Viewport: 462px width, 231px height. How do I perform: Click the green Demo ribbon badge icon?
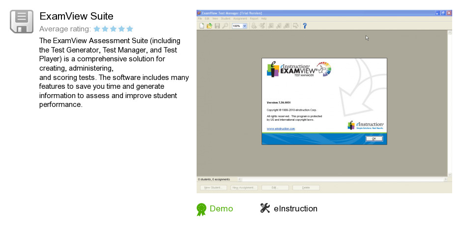[202, 209]
